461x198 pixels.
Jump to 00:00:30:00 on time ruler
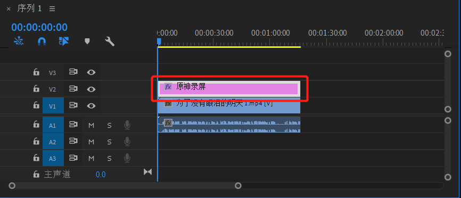(x=214, y=33)
